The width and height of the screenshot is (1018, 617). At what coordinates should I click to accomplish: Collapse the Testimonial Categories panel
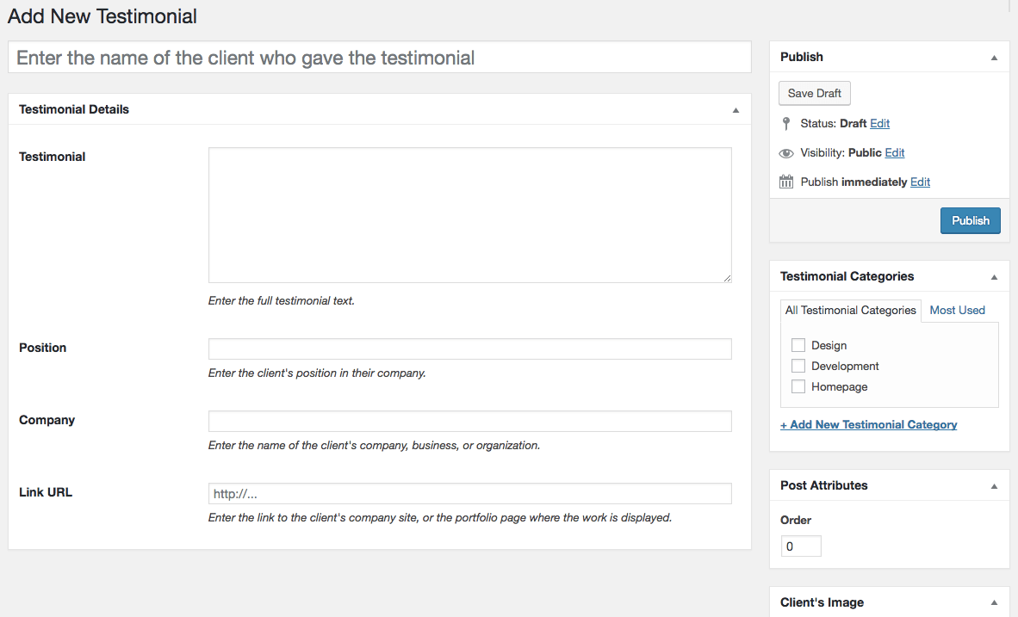pyautogui.click(x=994, y=277)
